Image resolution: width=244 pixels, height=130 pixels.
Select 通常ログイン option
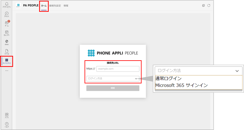point(168,79)
